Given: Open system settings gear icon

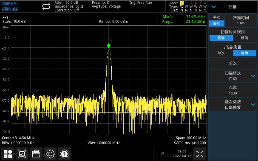Looking at the screenshot, I should (50, 154).
